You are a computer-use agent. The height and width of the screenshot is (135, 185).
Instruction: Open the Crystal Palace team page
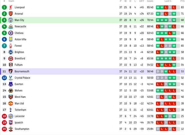pyautogui.click(x=22, y=78)
